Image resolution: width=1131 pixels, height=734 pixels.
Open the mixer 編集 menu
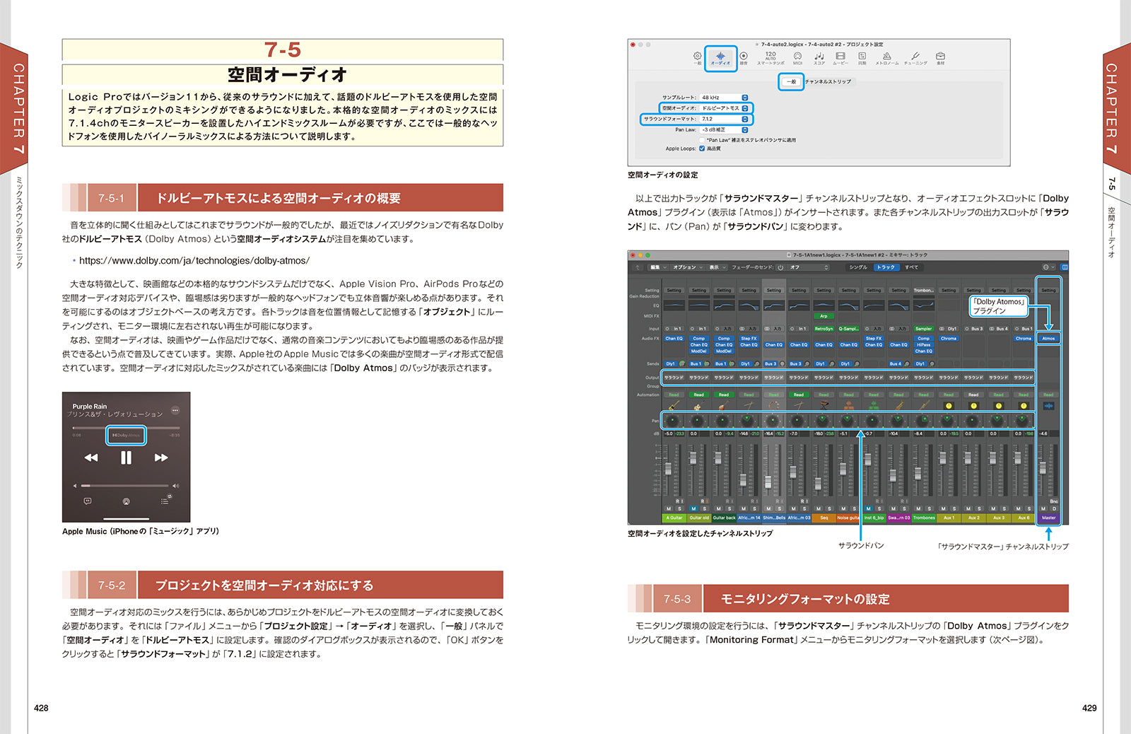(658, 267)
